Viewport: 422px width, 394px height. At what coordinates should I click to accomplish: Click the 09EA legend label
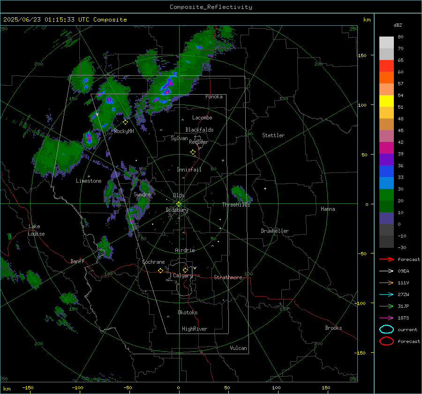pyautogui.click(x=403, y=271)
